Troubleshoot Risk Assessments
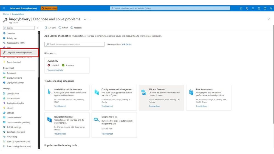Screen dimensions: 274x154 [x=202, y=106]
